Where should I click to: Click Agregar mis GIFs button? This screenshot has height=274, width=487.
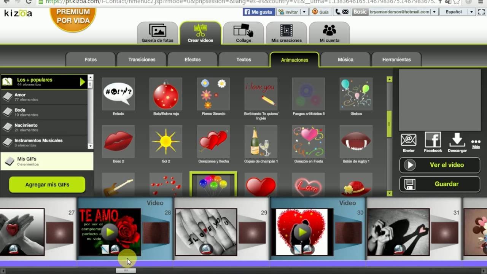tap(47, 185)
